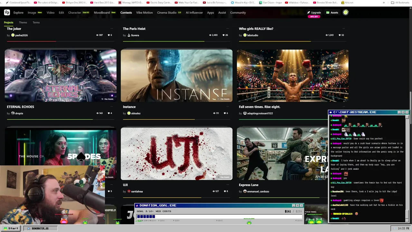Viewport: 412px width, 232px height.
Task: Open the ETERNAL ECHOES project thumbnail
Action: click(61, 76)
